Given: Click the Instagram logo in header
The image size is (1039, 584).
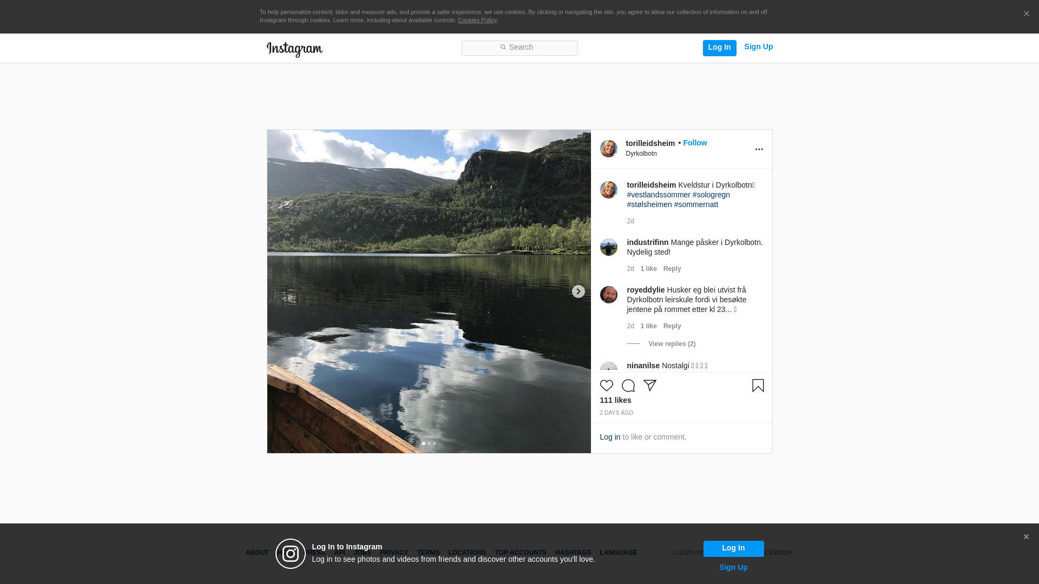Looking at the screenshot, I should tap(294, 49).
